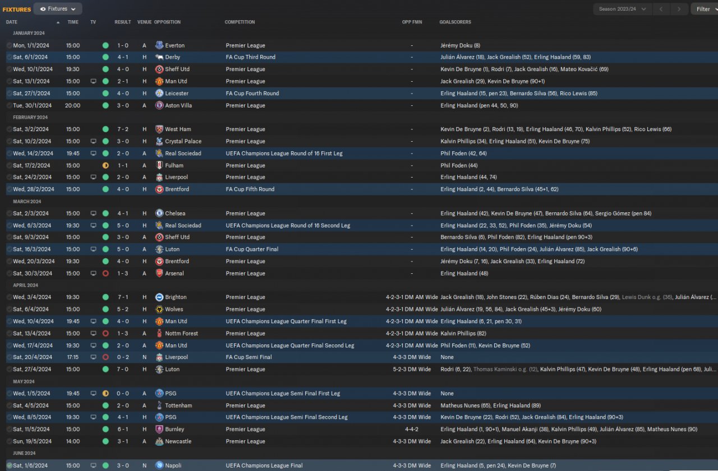Open the 7 - 2 result against West Ham
718x471 pixels.
click(x=123, y=129)
